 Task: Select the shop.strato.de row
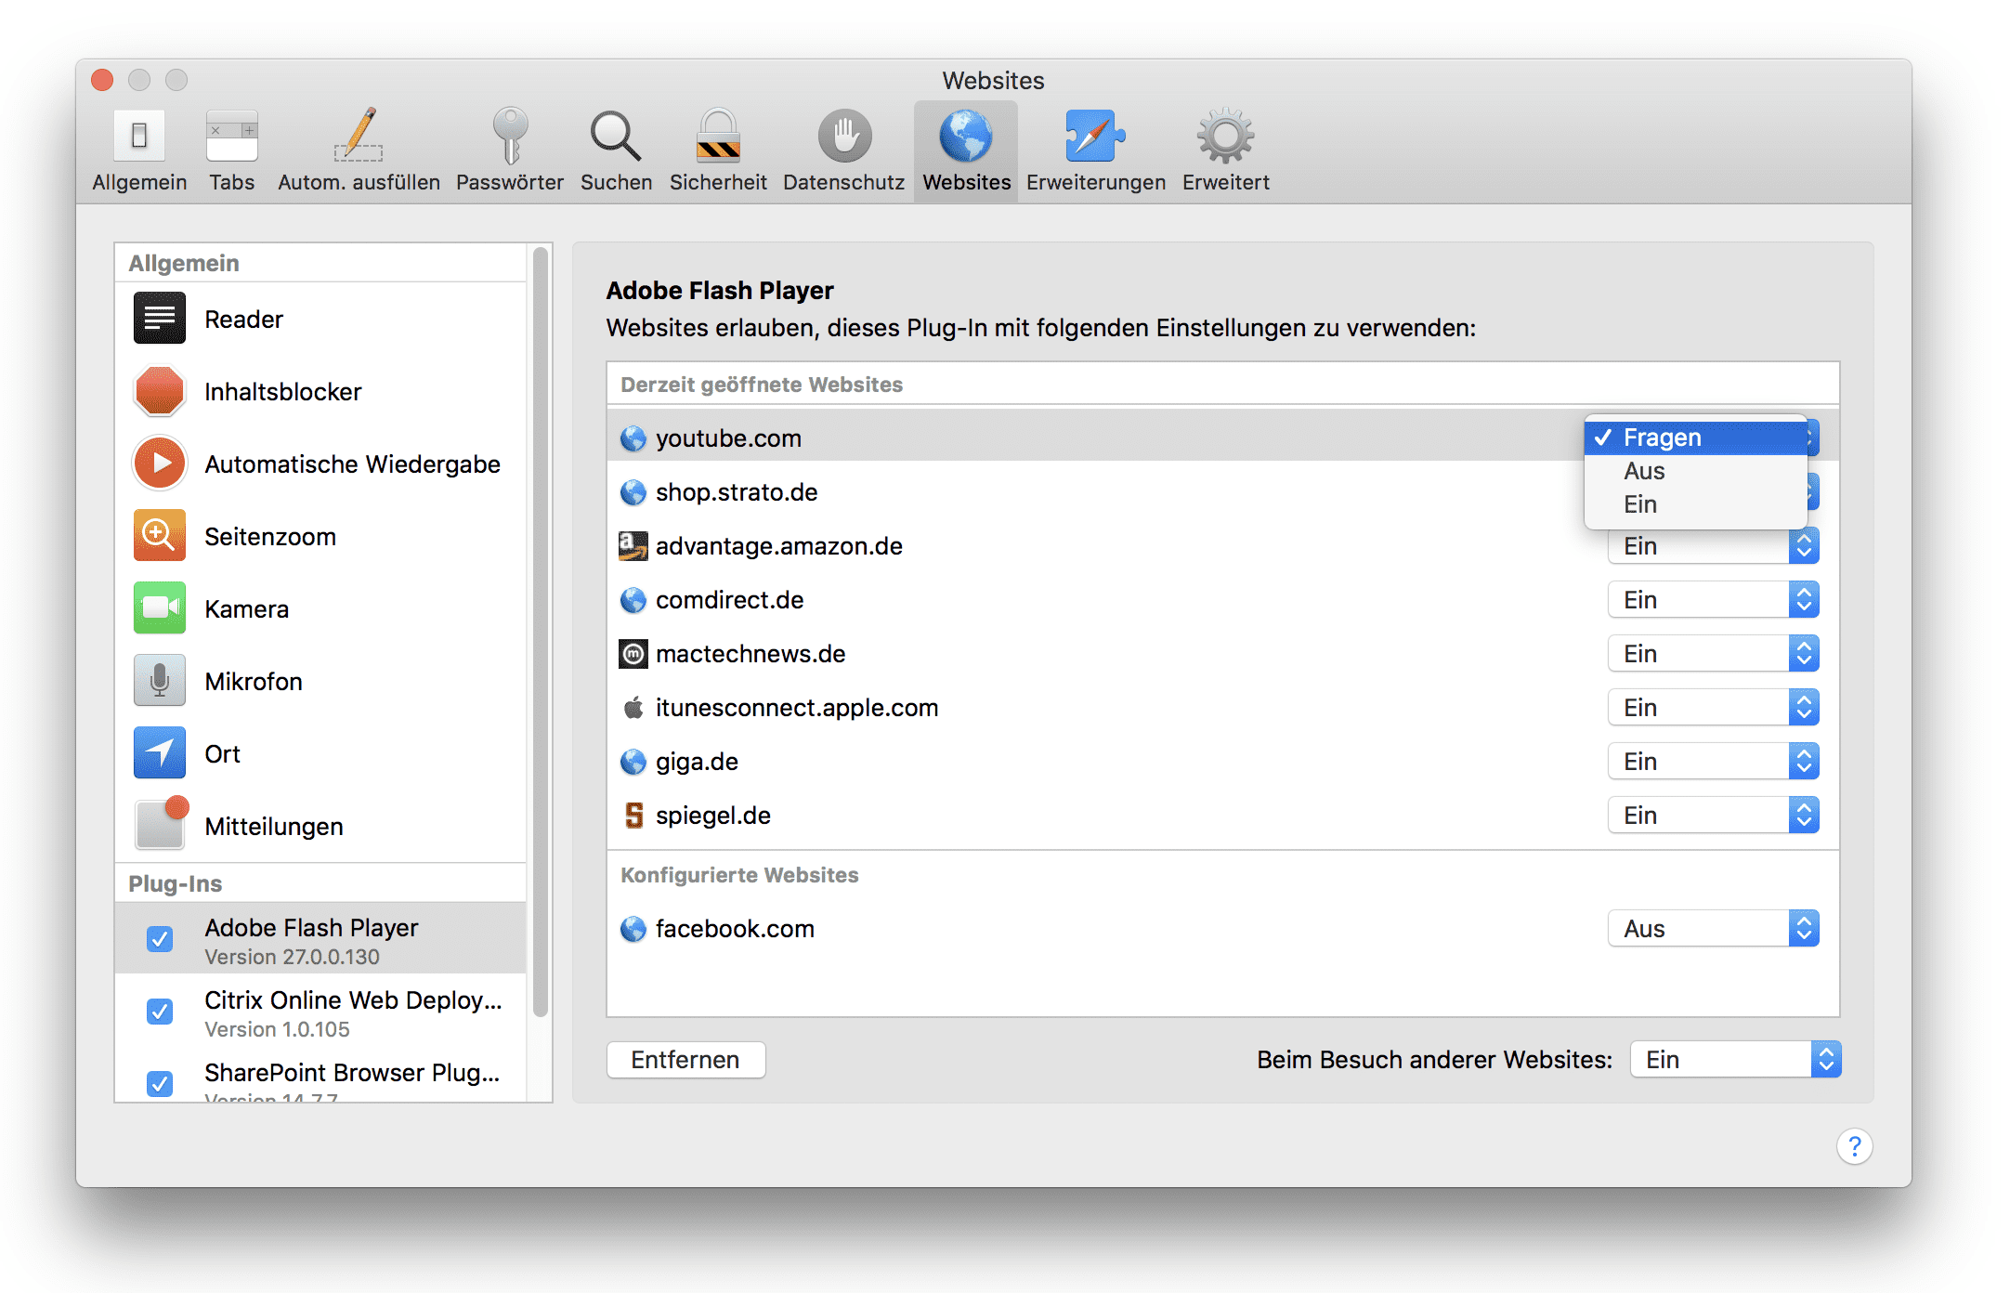1222,492
